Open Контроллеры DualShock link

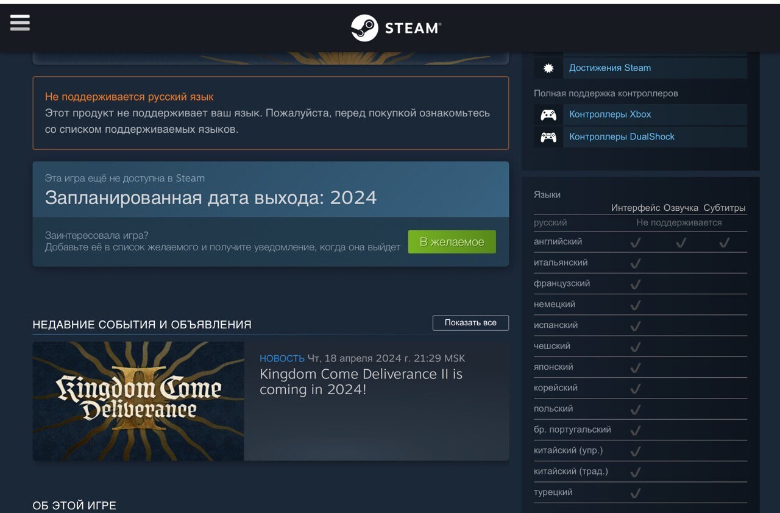(622, 136)
